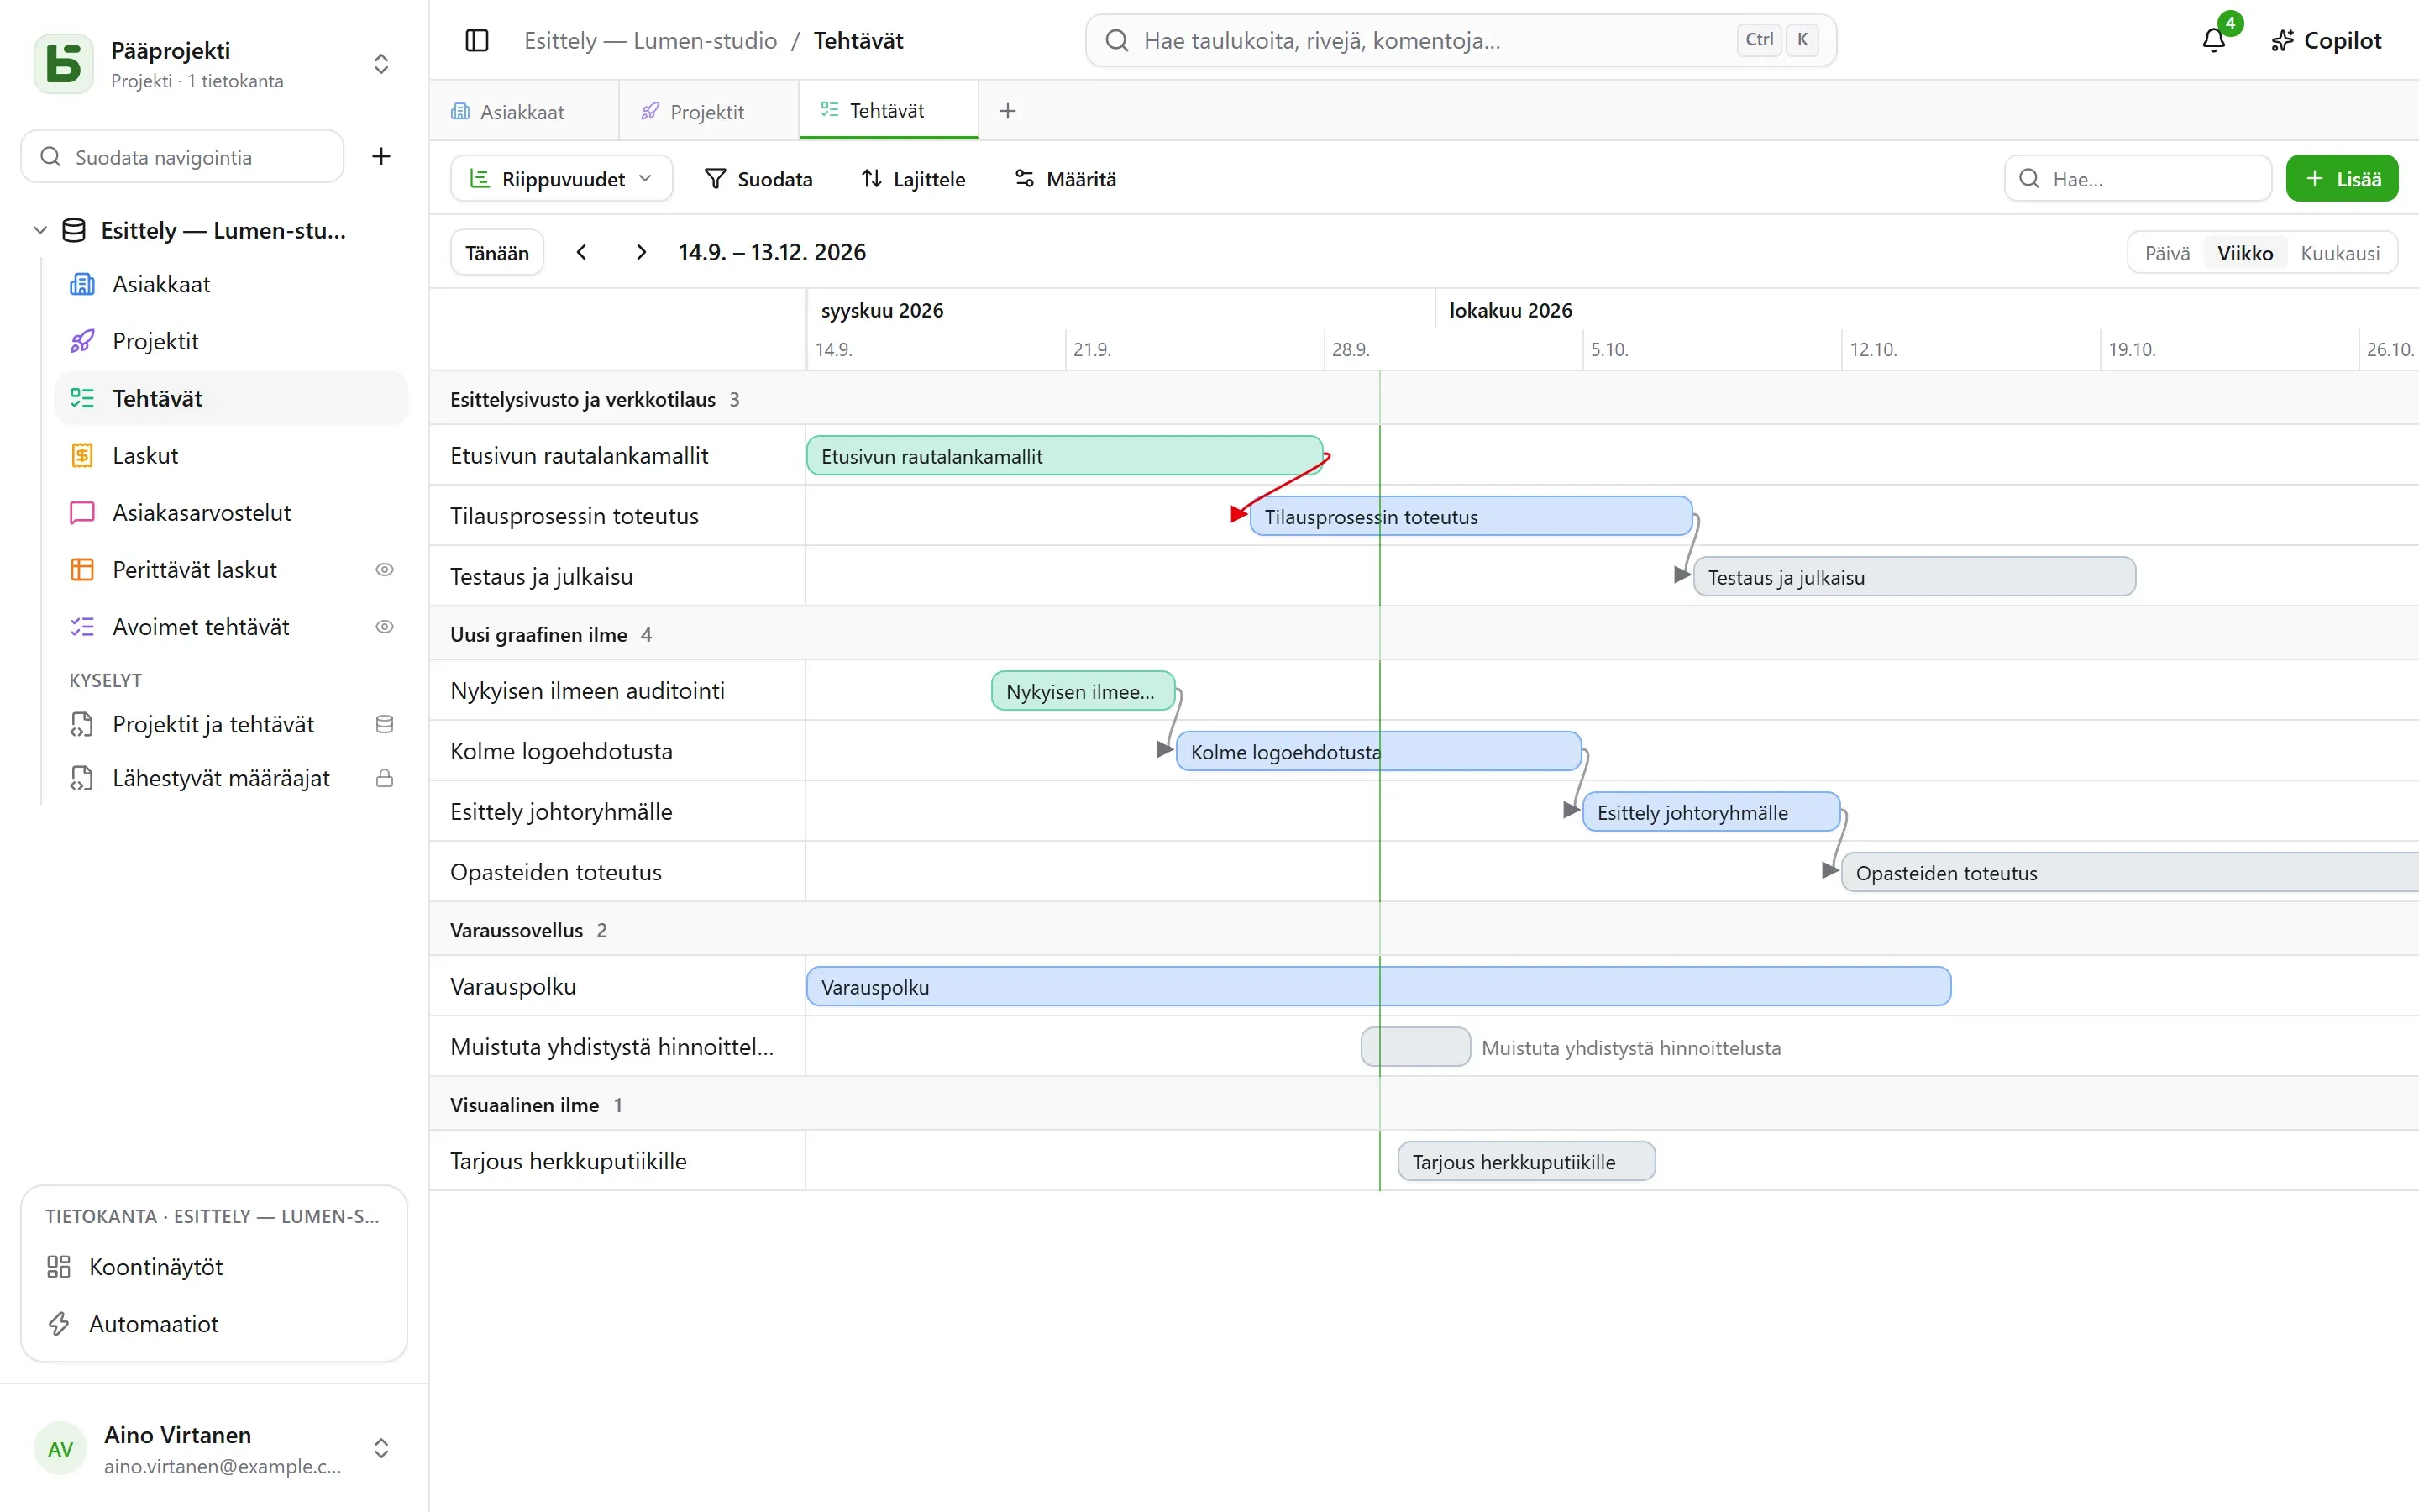
Task: Select the Varauspolku blue timeline bar
Action: pos(1378,986)
